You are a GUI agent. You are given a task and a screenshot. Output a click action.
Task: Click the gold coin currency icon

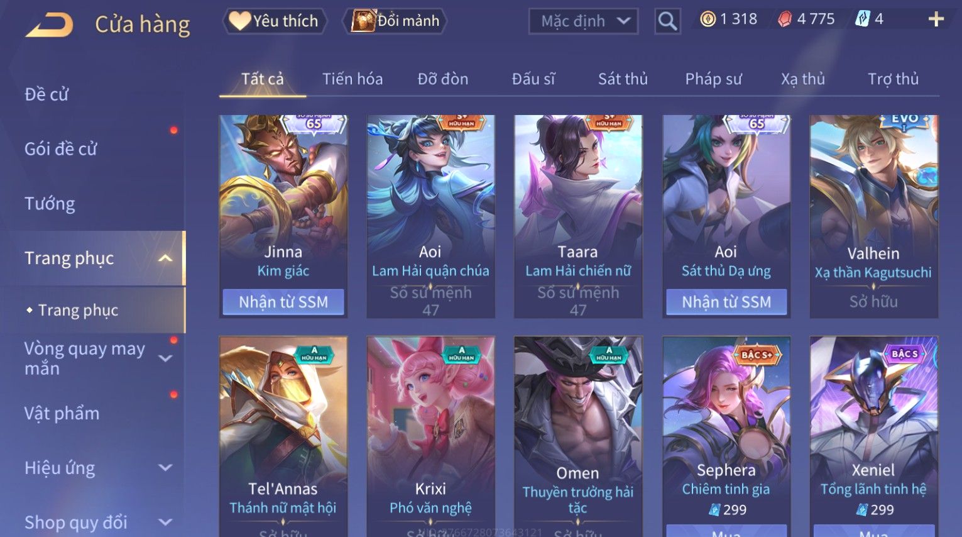tap(708, 19)
